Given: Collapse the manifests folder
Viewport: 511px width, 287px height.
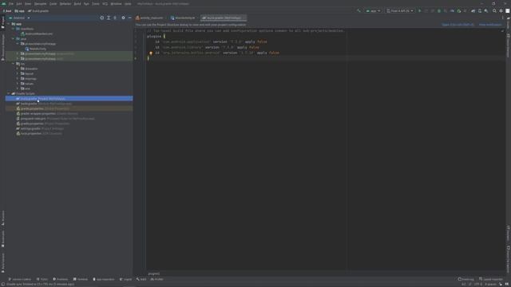Looking at the screenshot, I should pyautogui.click(x=13, y=29).
